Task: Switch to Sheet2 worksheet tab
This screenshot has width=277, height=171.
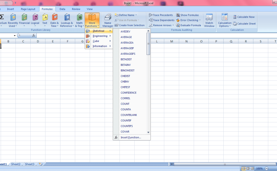Action: [x=16, y=164]
